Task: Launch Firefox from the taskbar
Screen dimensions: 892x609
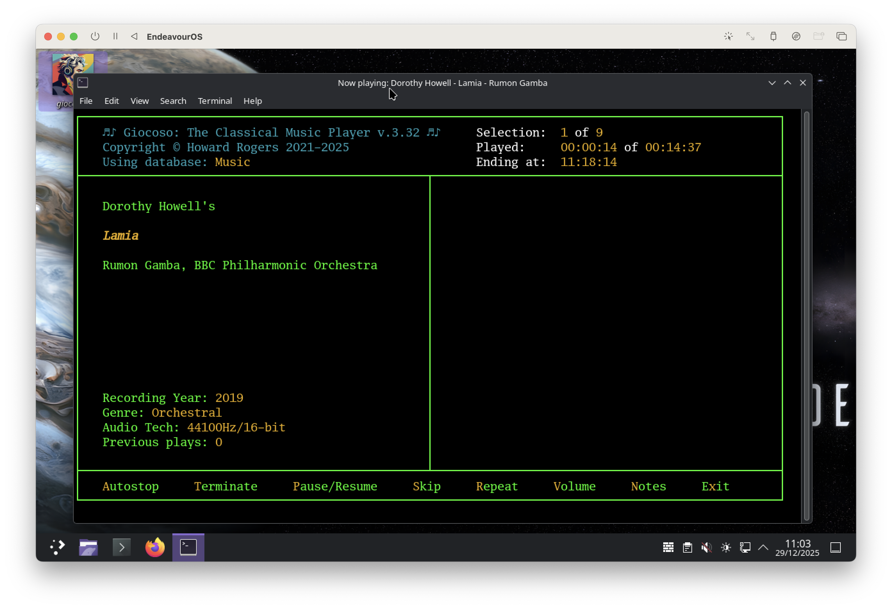Action: point(155,547)
